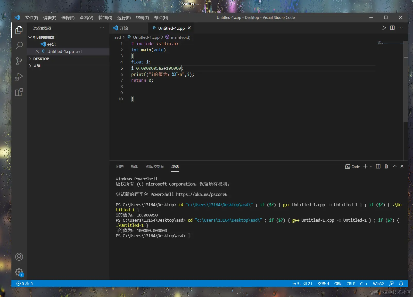Open the Manage settings gear
Viewport: 413px width, 297px height.
coord(19,272)
